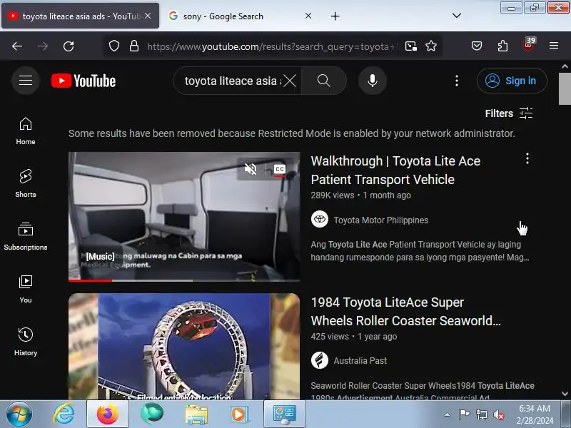Bookmark this page with star icon

pyautogui.click(x=431, y=46)
